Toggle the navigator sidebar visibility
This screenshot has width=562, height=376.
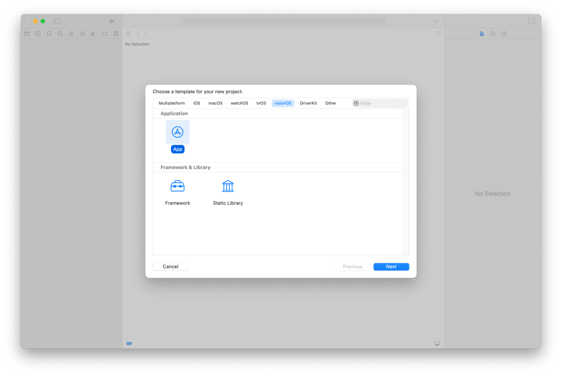tap(57, 21)
